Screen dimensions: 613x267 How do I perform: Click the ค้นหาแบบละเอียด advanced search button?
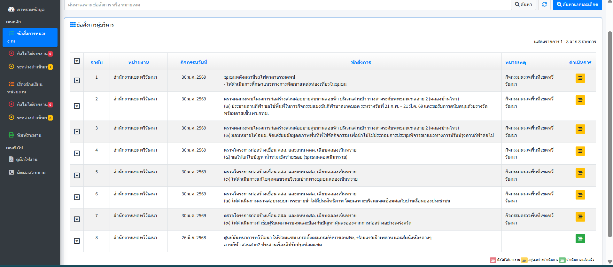(x=577, y=4)
